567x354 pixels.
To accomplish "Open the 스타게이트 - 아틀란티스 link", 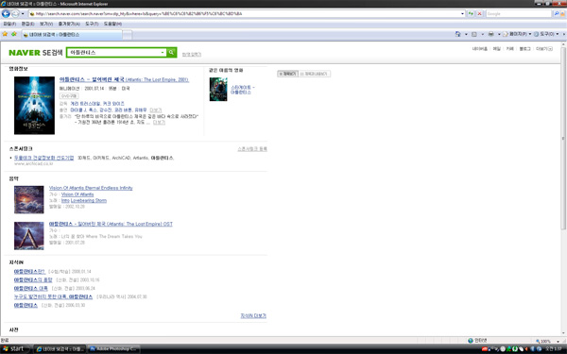I will (243, 90).
